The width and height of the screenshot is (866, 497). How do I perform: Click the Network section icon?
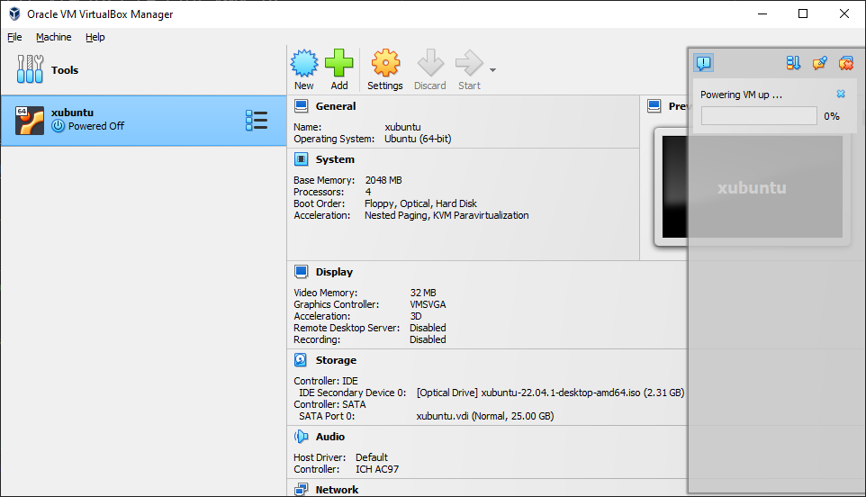coord(301,490)
